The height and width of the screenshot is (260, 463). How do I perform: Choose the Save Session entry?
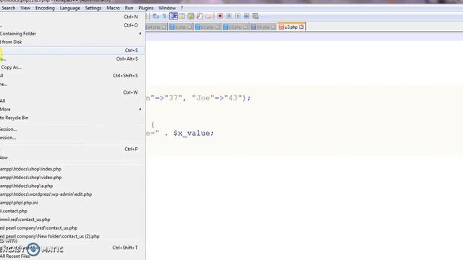click(x=72, y=138)
